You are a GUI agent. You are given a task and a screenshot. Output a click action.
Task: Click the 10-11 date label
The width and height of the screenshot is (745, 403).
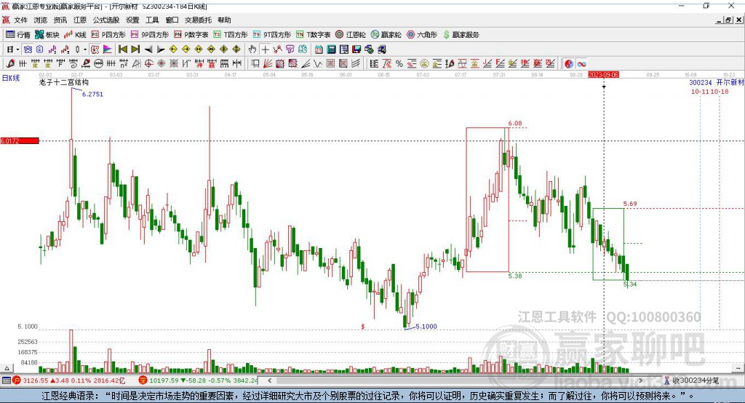(700, 92)
